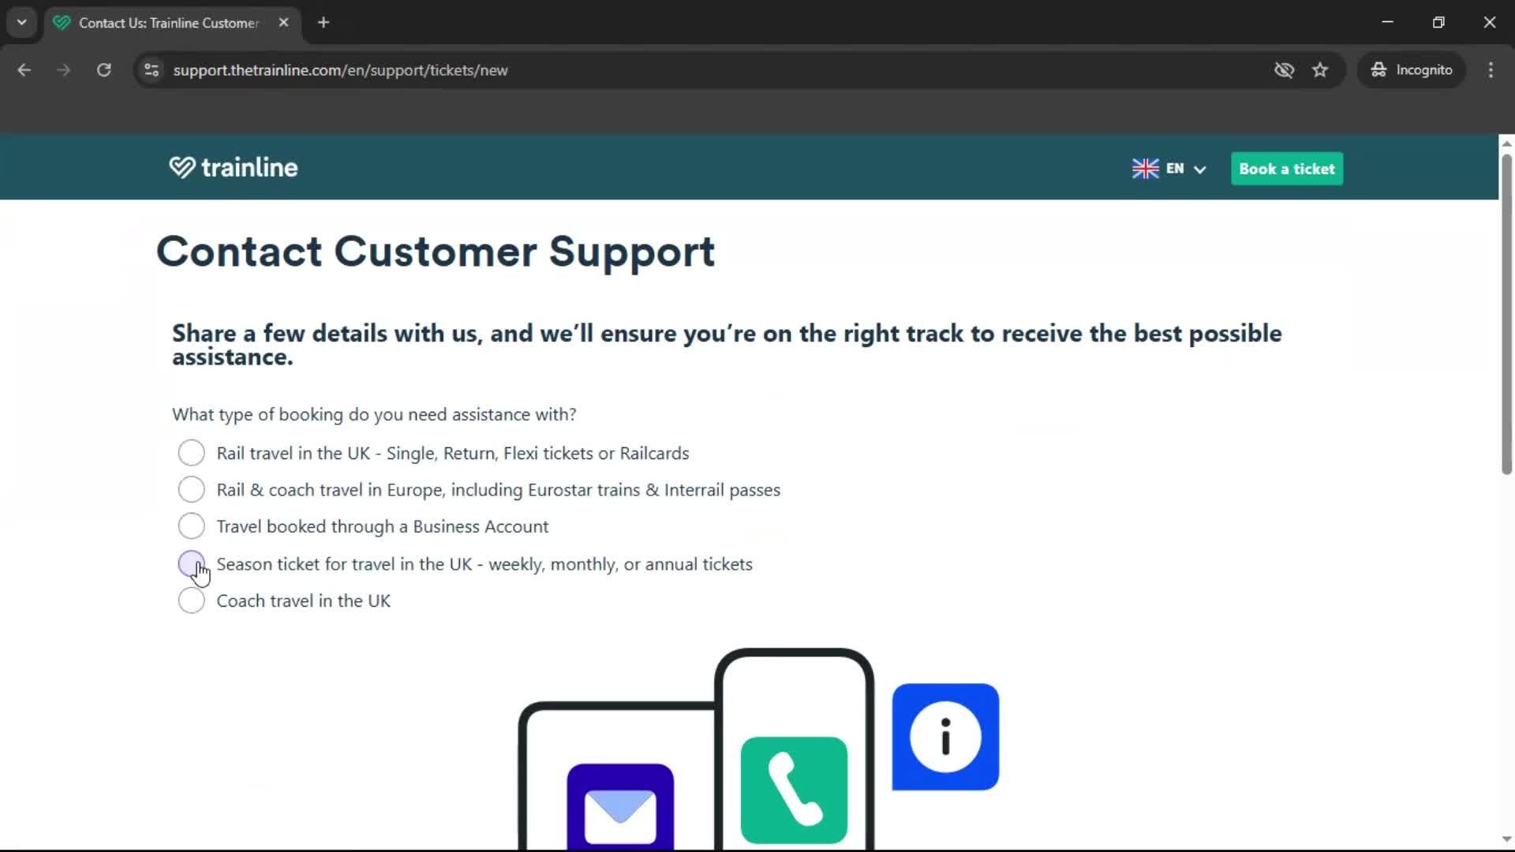The width and height of the screenshot is (1515, 852).
Task: Select 'Season ticket for travel in the UK' option
Action: (191, 563)
